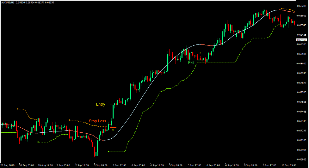The image size is (309, 168).
Task: Click the green dot starting the lowest dotted line
Action: coord(108,152)
